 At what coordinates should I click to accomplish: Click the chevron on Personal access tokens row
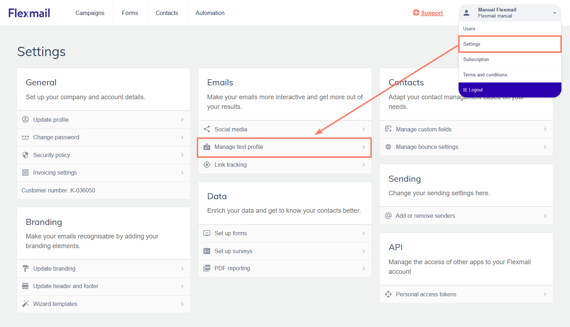click(545, 294)
